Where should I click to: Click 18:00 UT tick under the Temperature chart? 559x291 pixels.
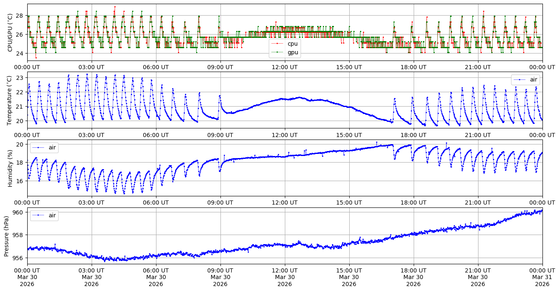[413, 135]
